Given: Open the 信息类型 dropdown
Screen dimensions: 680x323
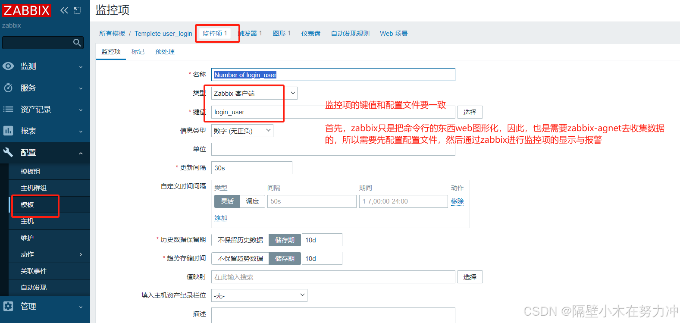Looking at the screenshot, I should point(242,131).
